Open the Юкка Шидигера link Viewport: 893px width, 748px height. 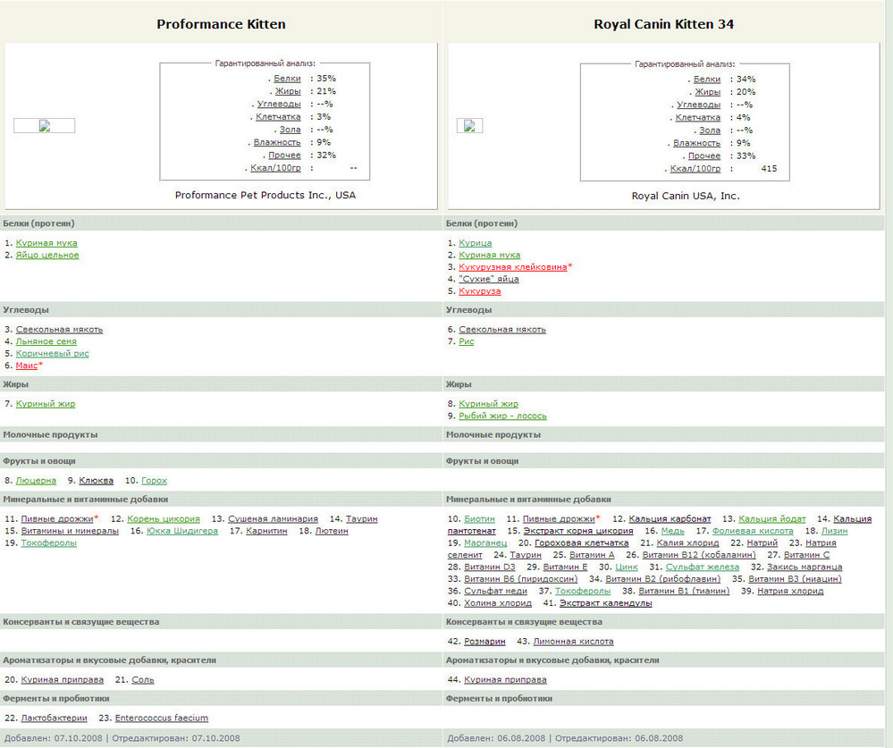tap(182, 531)
